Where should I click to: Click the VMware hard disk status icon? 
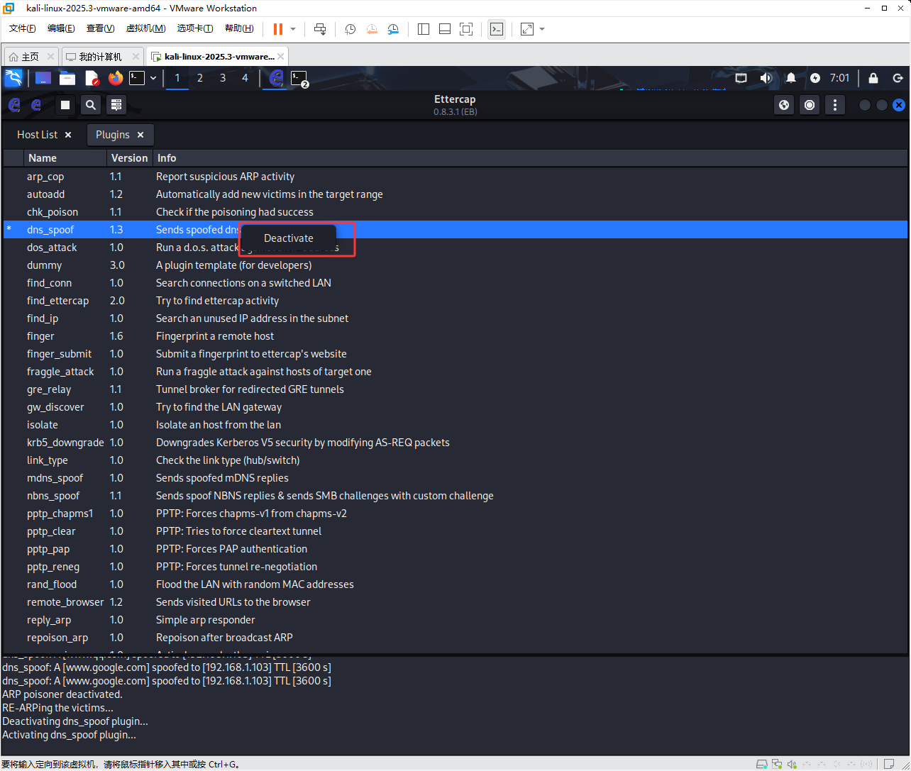762,764
